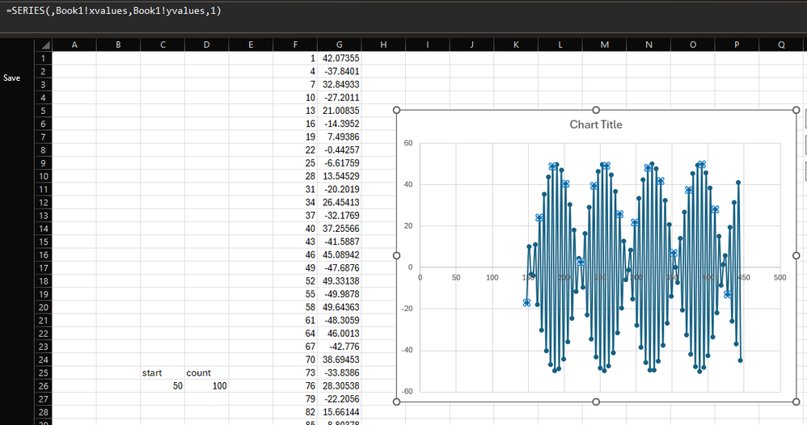
Task: Click the Chart Title text
Action: click(x=595, y=124)
